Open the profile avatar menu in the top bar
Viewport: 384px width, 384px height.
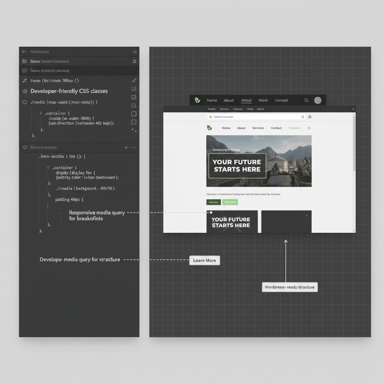[318, 100]
